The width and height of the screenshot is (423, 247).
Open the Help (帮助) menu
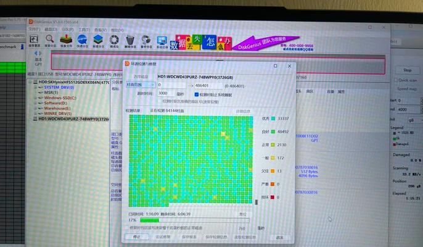[x=117, y=30]
